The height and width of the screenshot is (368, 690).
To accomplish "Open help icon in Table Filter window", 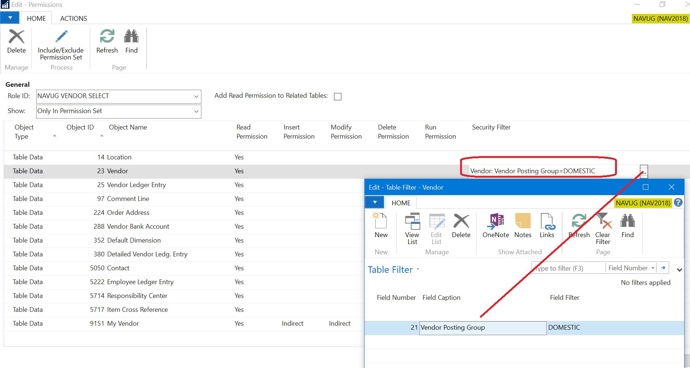I will click(x=678, y=203).
